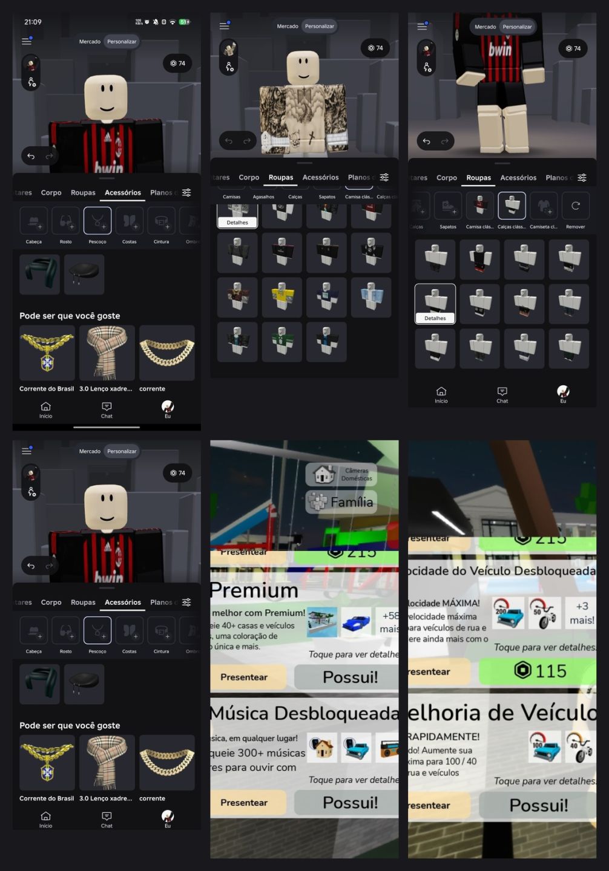Open avatar settings icon in the 21:09 screenshot
The height and width of the screenshot is (871, 609).
coord(31,82)
